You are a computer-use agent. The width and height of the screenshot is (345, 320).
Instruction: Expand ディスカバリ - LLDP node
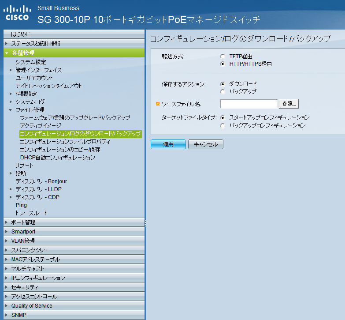(11, 189)
